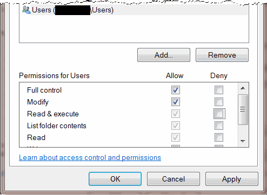Confirm changes with OK button
Viewport: 267px width, 195px height.
coord(115,179)
